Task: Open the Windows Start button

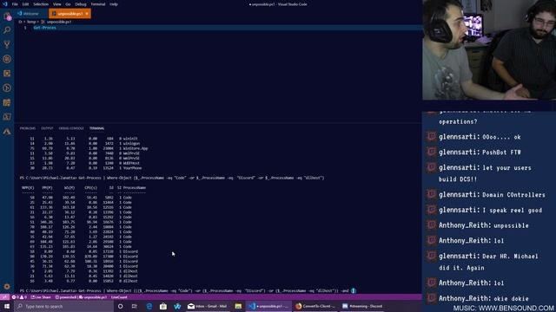Action: 7,306
